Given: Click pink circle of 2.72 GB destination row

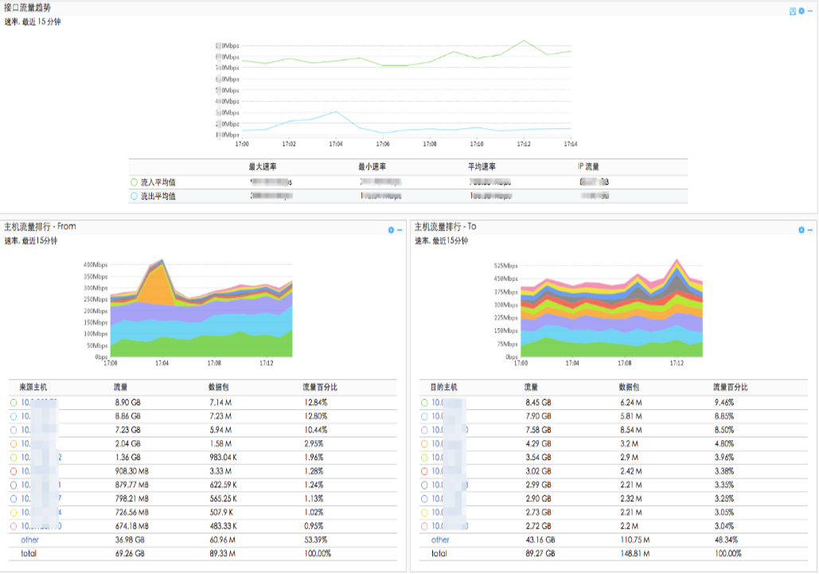Looking at the screenshot, I should (x=424, y=526).
